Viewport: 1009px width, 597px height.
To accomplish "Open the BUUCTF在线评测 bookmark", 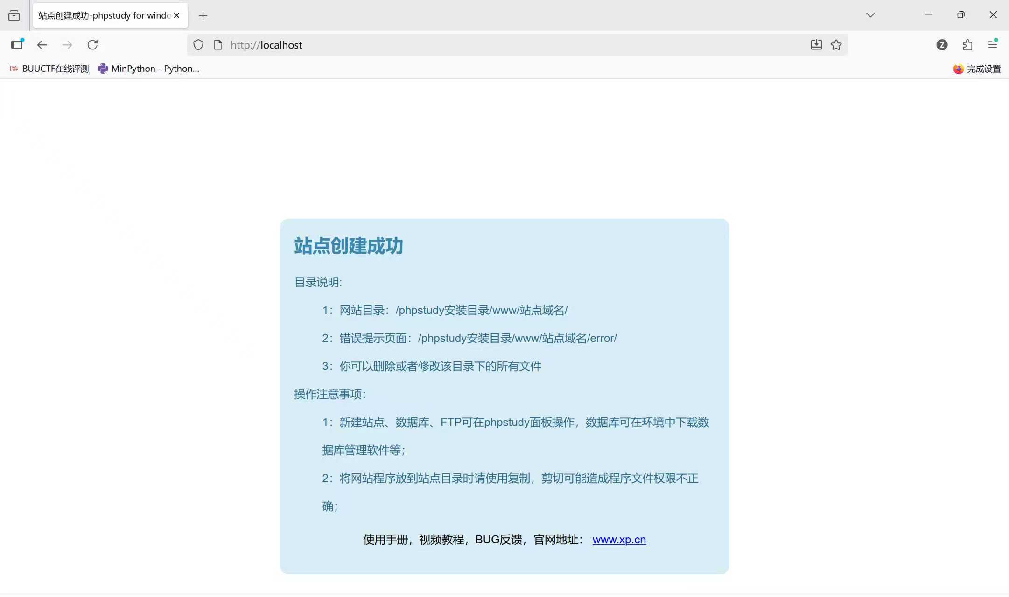I will pos(49,68).
